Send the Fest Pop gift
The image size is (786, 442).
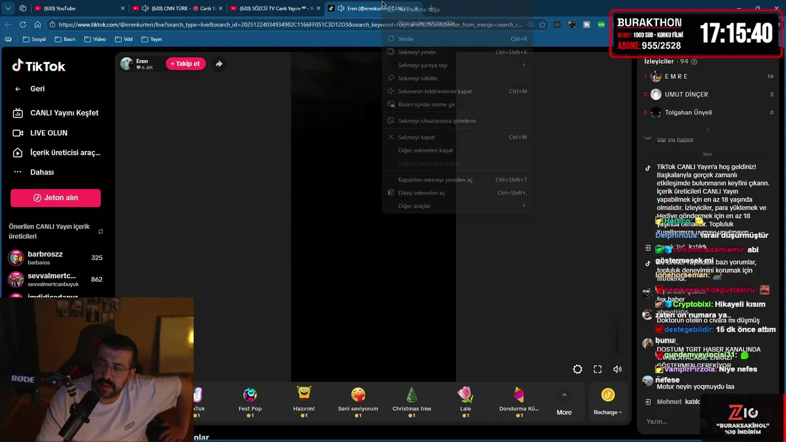point(250,402)
